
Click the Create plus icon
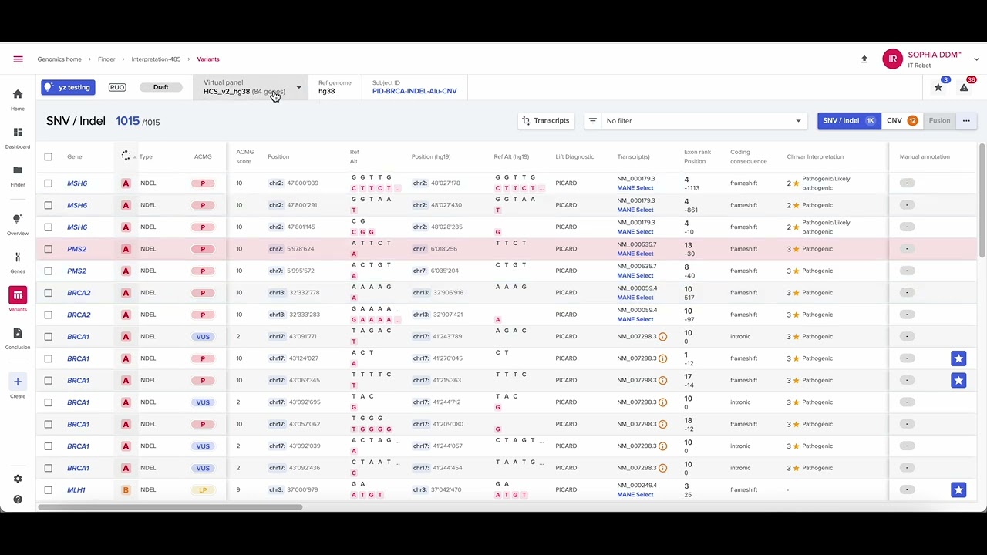click(18, 382)
